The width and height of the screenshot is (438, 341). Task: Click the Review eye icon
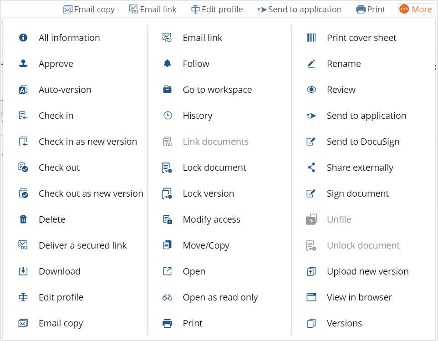click(x=311, y=89)
